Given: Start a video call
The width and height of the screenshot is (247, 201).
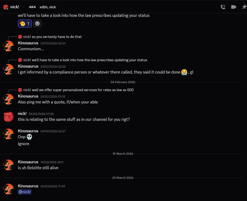Looking at the screenshot, I should click(234, 7).
